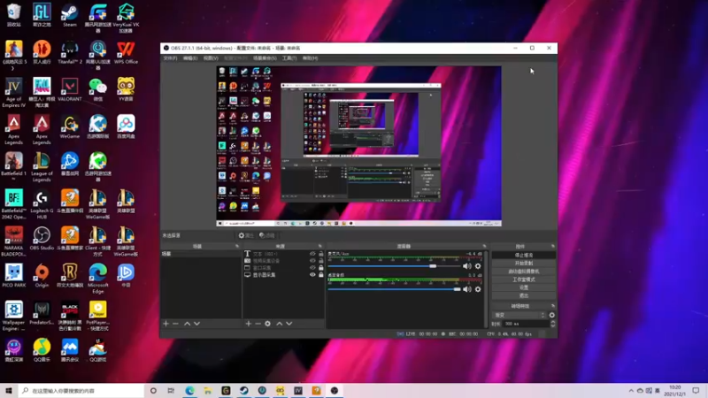Click the Windows taskbar search box

click(x=81, y=390)
